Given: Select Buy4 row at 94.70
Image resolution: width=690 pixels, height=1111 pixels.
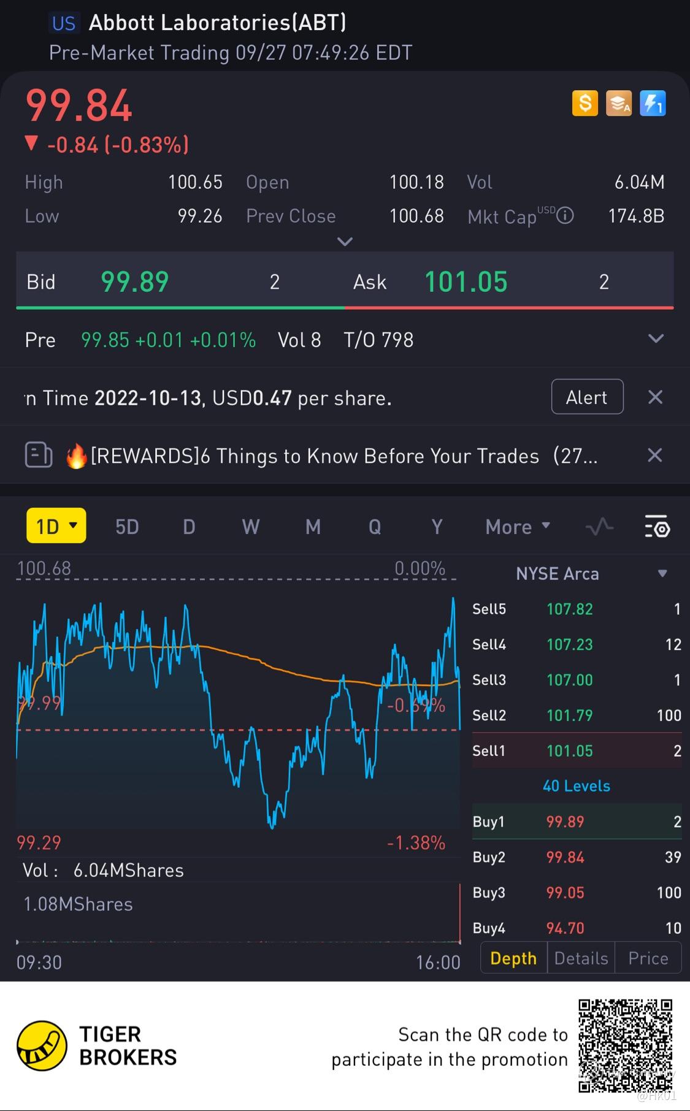Looking at the screenshot, I should [x=577, y=928].
